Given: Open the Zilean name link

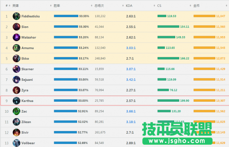Looking at the screenshot, I should pyautogui.click(x=26, y=122).
